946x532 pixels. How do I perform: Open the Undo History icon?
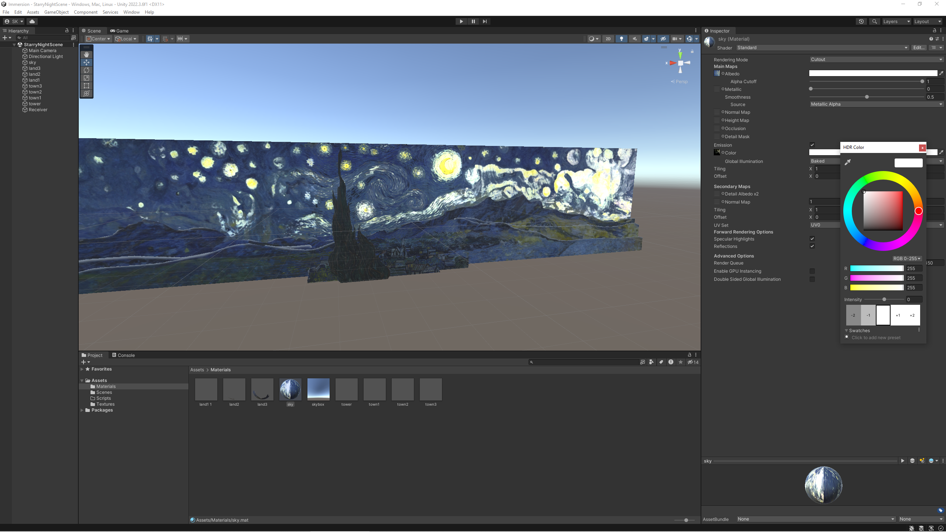click(x=861, y=21)
